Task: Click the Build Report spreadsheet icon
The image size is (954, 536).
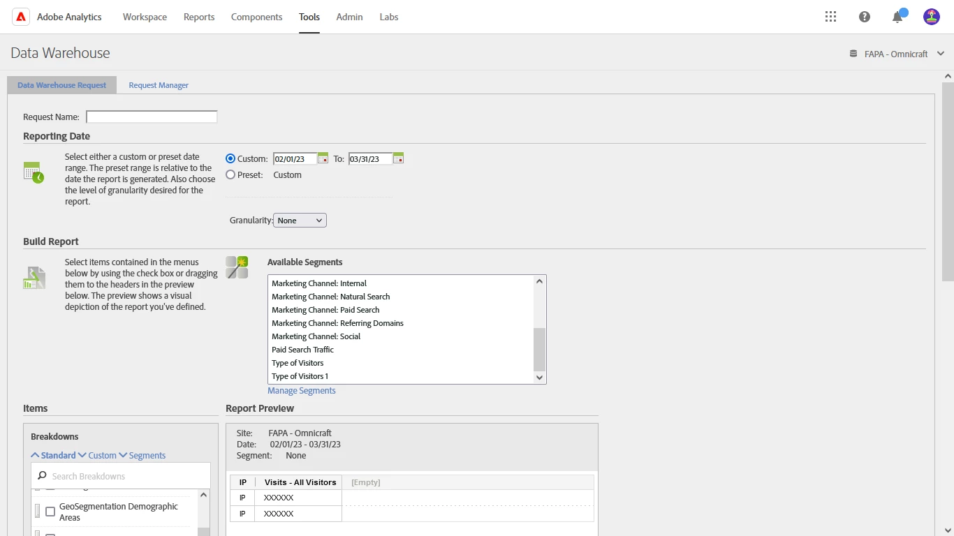Action: pos(34,278)
